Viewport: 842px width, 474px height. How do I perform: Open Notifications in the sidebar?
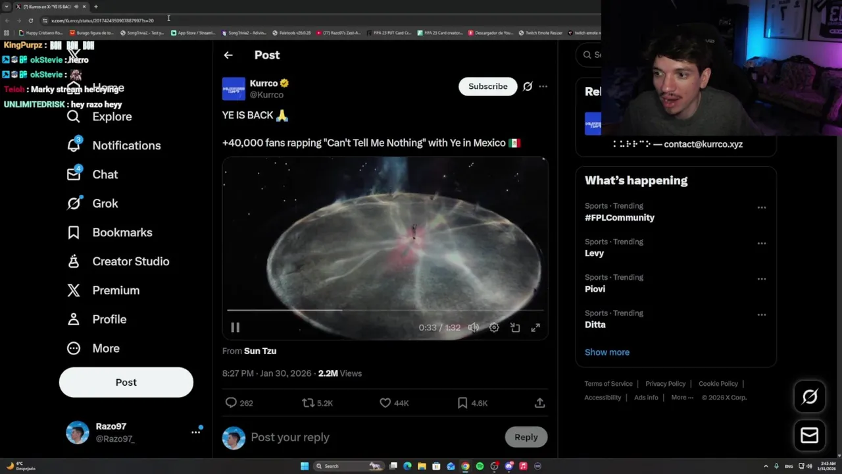[x=114, y=145]
